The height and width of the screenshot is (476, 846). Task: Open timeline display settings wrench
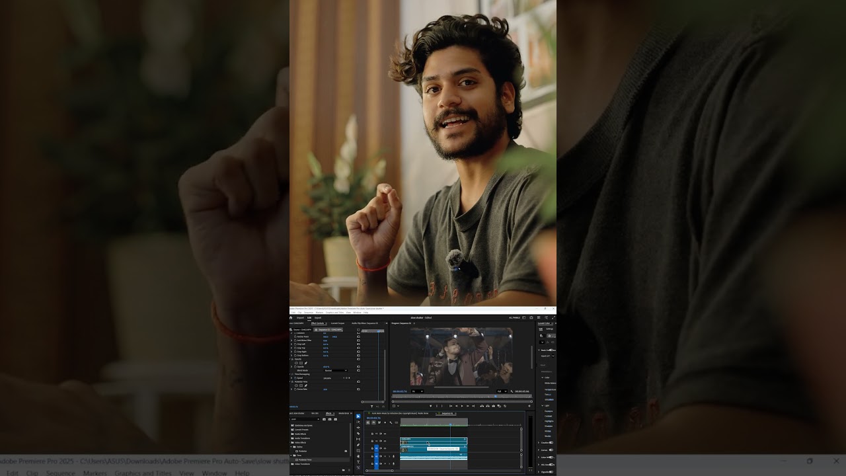[391, 422]
